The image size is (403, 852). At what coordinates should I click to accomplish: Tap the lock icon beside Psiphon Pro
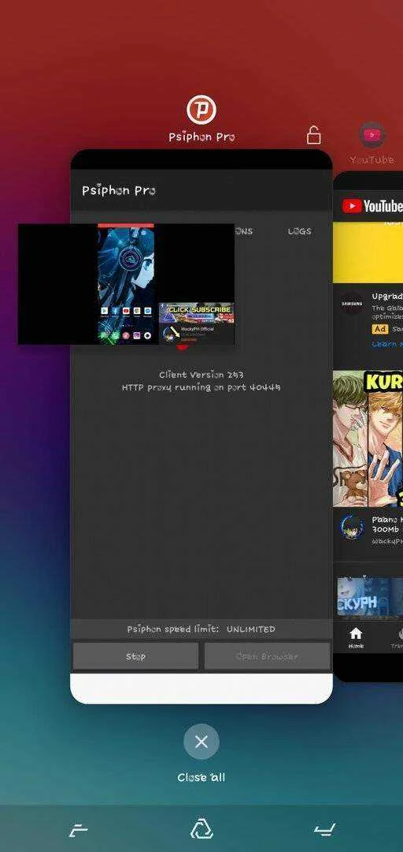(x=313, y=135)
